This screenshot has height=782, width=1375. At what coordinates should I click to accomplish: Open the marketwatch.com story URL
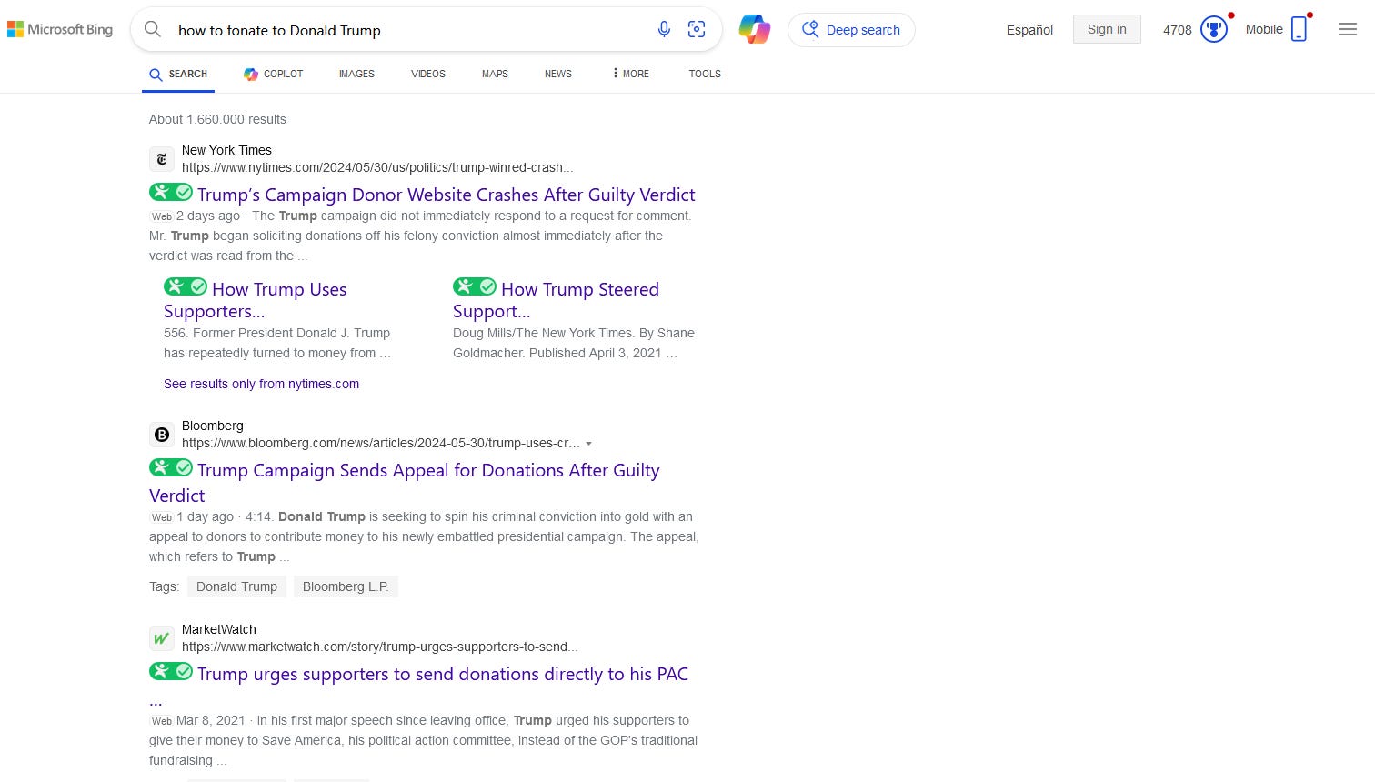coord(379,647)
